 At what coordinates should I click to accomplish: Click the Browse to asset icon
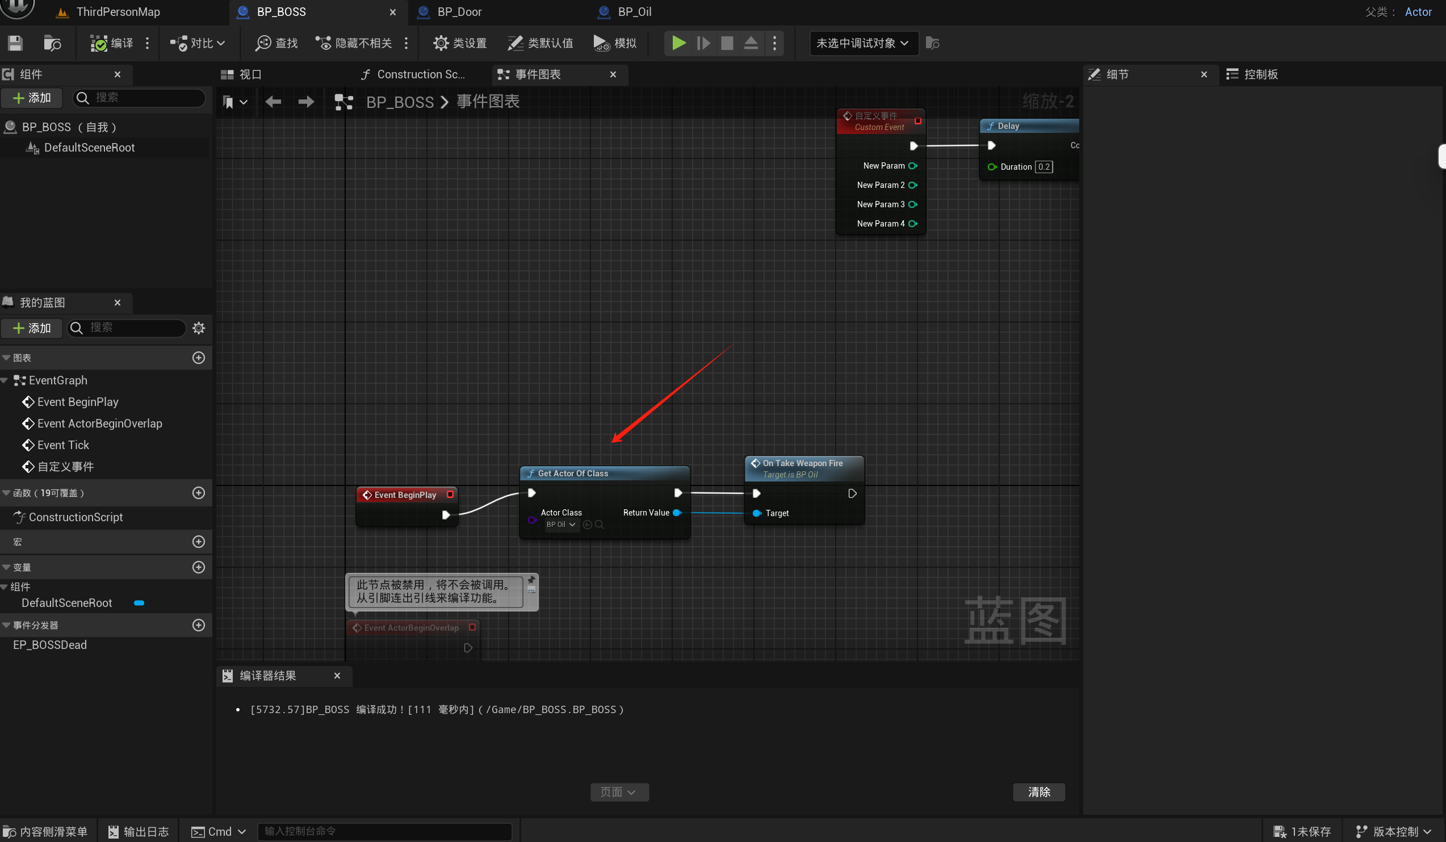pyautogui.click(x=52, y=43)
